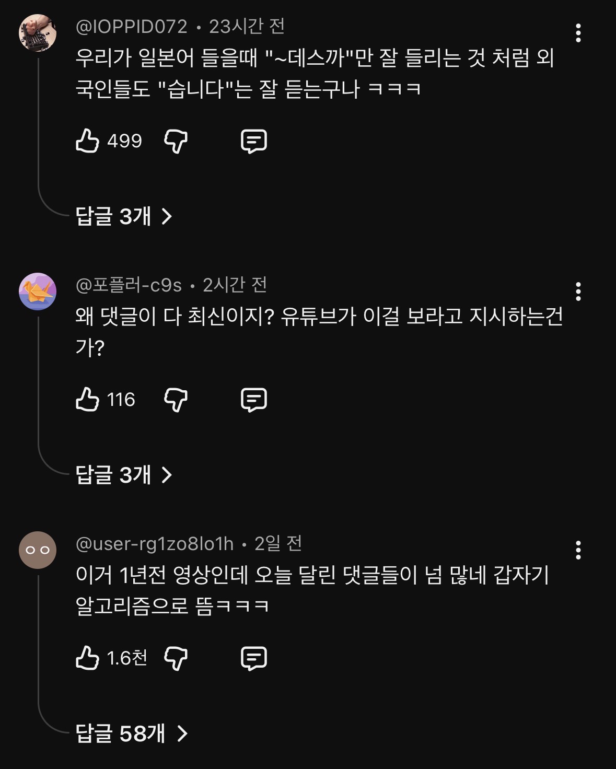Open the @포플러-c9s username link
This screenshot has width=616, height=769.
point(129,285)
